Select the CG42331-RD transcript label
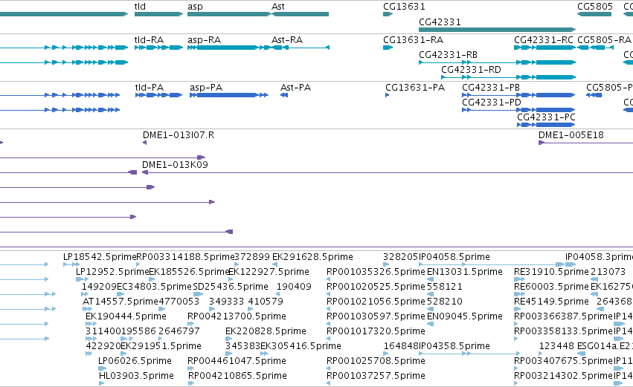 pos(471,70)
